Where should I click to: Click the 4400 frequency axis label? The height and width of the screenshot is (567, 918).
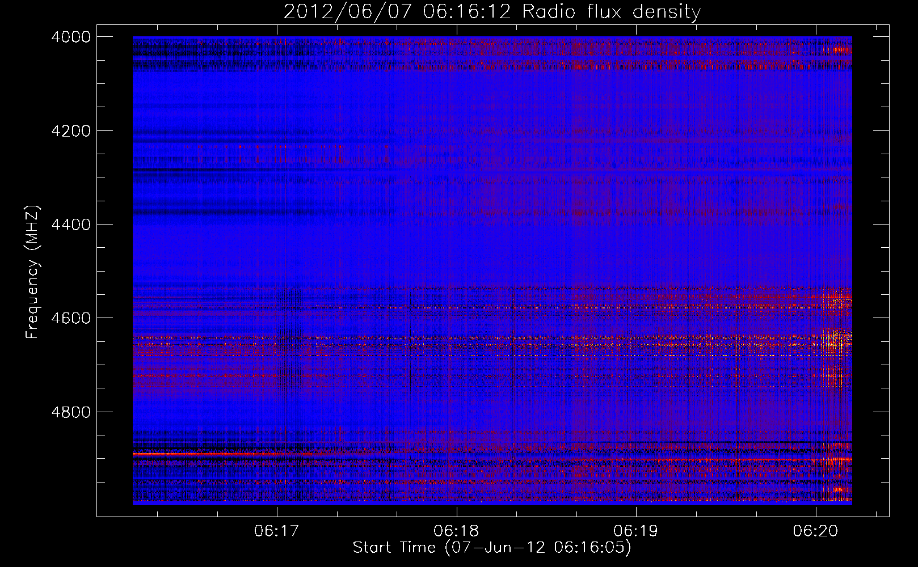[x=71, y=225]
